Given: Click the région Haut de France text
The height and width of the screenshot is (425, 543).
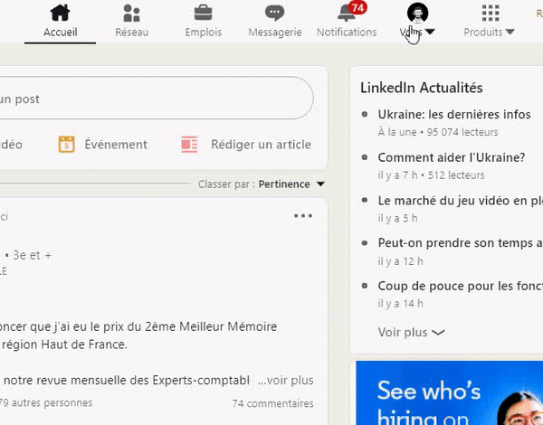Looking at the screenshot, I should pyautogui.click(x=64, y=345).
